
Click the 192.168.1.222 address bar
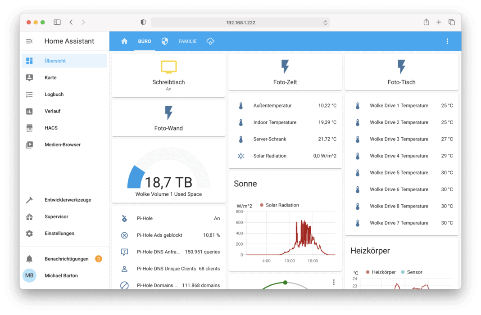click(240, 22)
